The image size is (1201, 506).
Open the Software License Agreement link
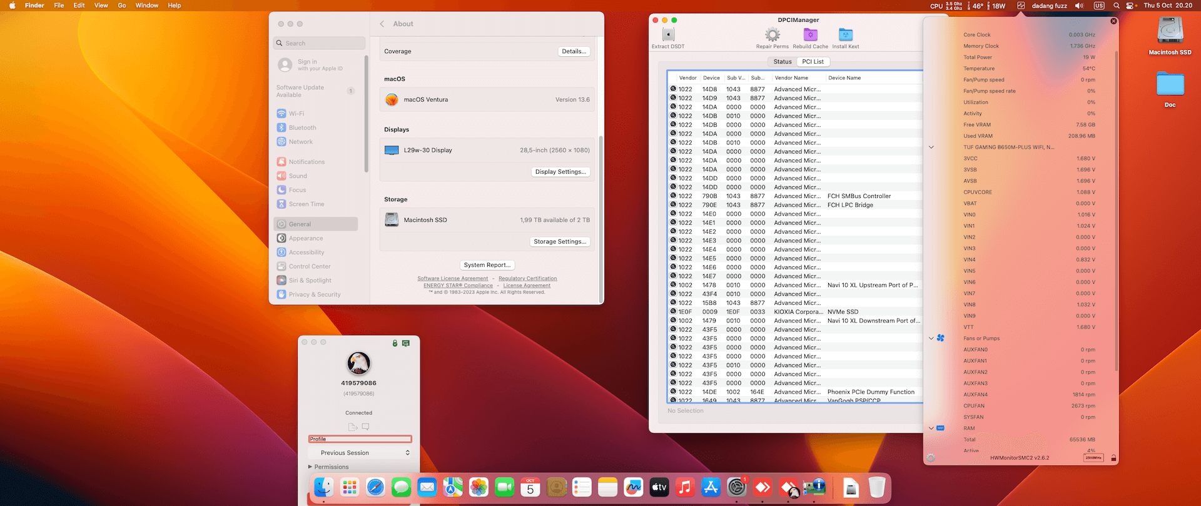tap(452, 279)
